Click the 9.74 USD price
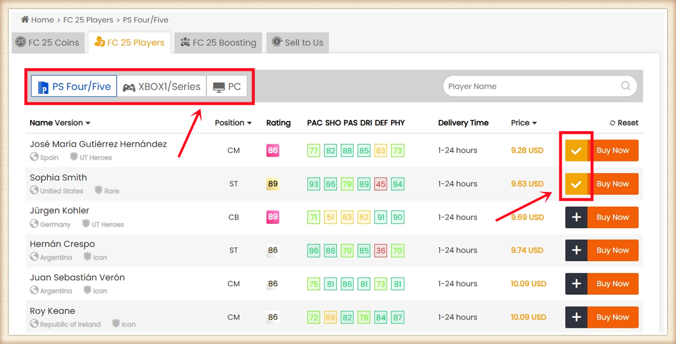This screenshot has height=344, width=676. 527,250
